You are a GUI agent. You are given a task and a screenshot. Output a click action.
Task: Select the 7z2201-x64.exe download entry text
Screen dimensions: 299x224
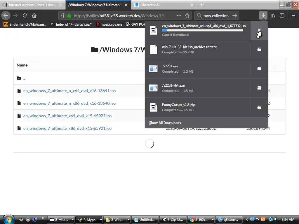tap(173, 85)
